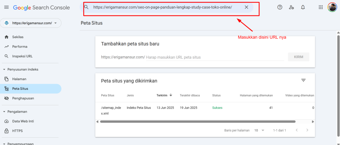Click the table scroll right arrow

point(313,122)
